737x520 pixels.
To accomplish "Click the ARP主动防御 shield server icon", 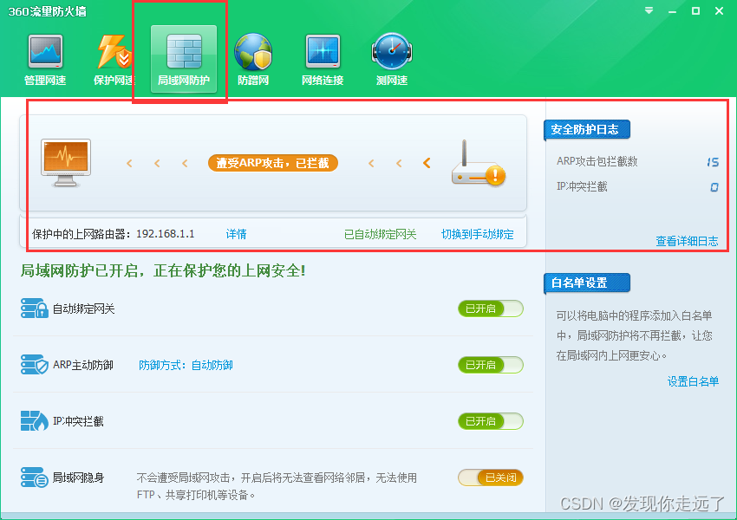I will tap(35, 365).
